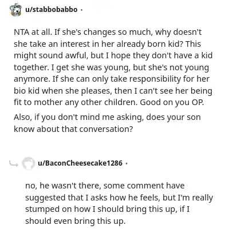This screenshot has height=241, width=229.
Task: Click the sentence "Good on you OP."
Action: pyautogui.click(x=172, y=103)
